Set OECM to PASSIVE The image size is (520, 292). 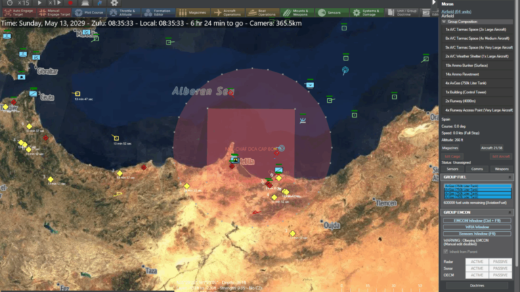[x=500, y=275]
